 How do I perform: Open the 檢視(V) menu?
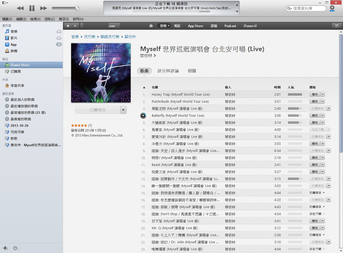pyautogui.click(x=35, y=19)
